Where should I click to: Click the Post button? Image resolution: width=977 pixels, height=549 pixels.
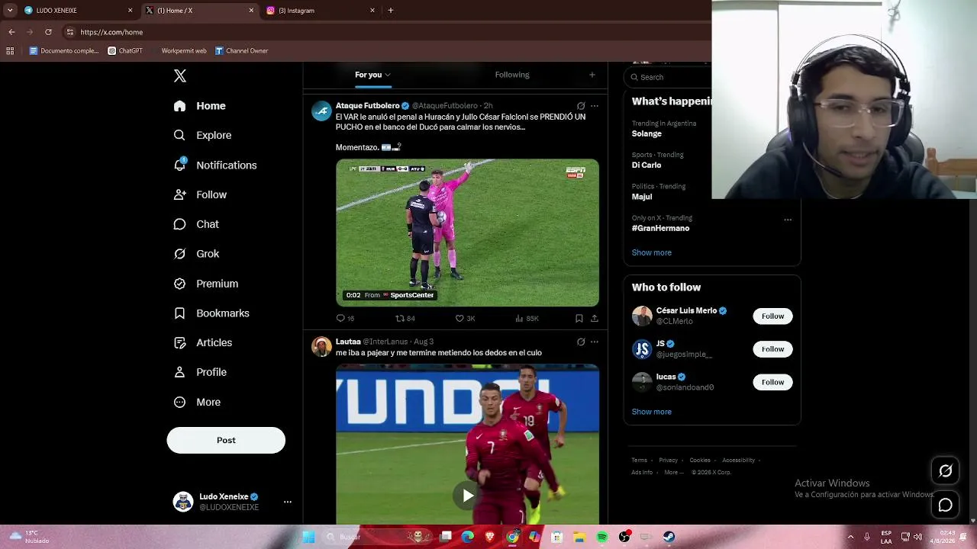tap(226, 440)
